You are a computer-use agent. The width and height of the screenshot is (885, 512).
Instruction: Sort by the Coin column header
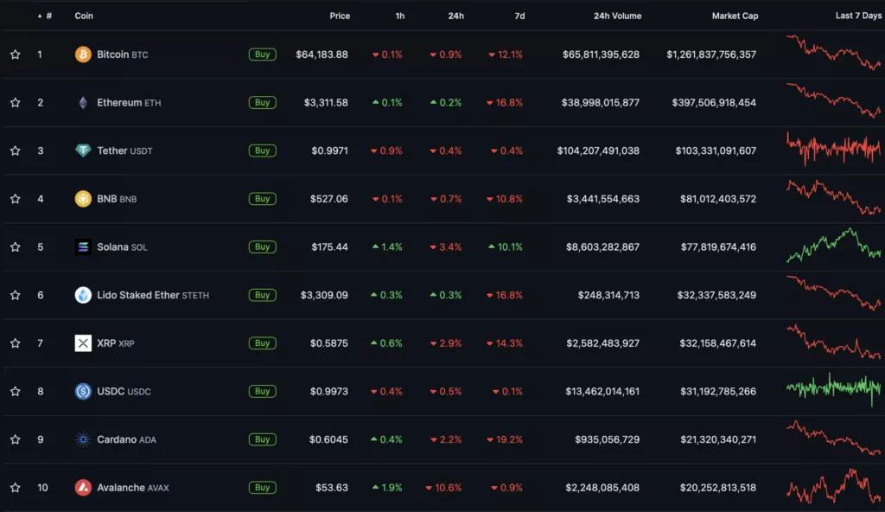point(84,16)
